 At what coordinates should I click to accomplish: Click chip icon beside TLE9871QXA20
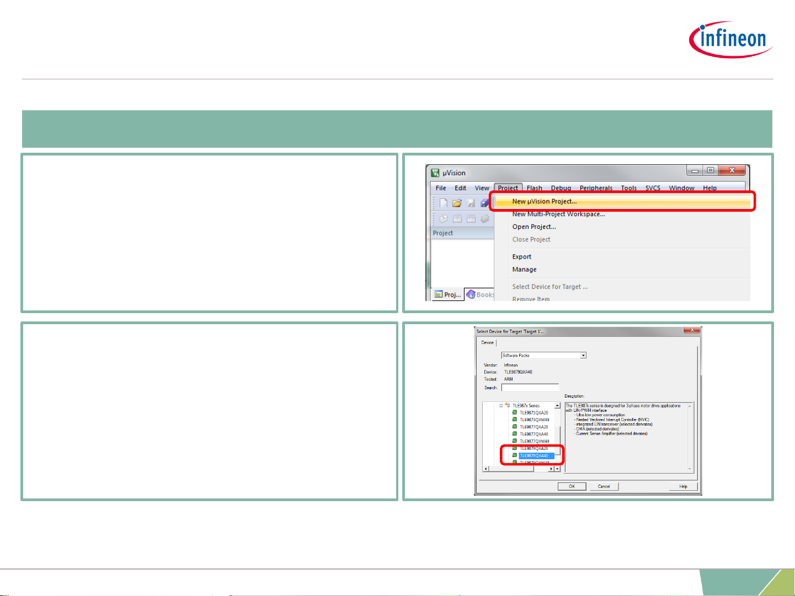click(515, 412)
